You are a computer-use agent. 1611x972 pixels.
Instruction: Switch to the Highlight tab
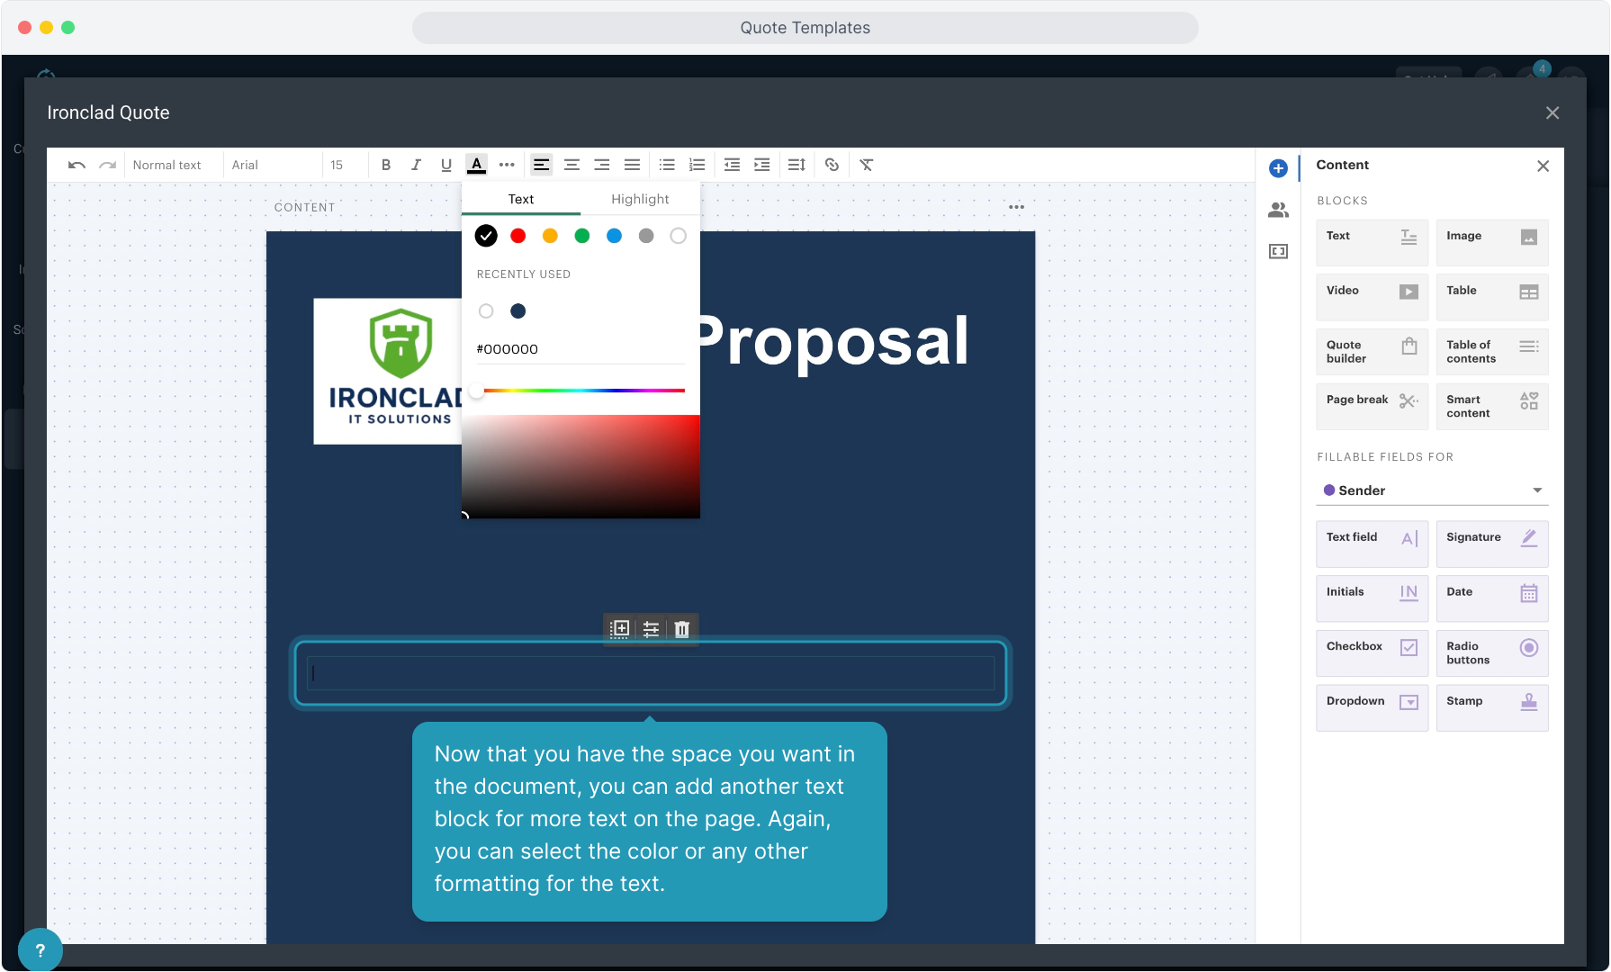tap(640, 199)
